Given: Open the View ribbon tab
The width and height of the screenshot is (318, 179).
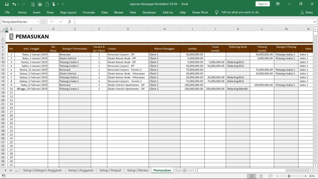Looking at the screenshot, I should click(x=133, y=12).
